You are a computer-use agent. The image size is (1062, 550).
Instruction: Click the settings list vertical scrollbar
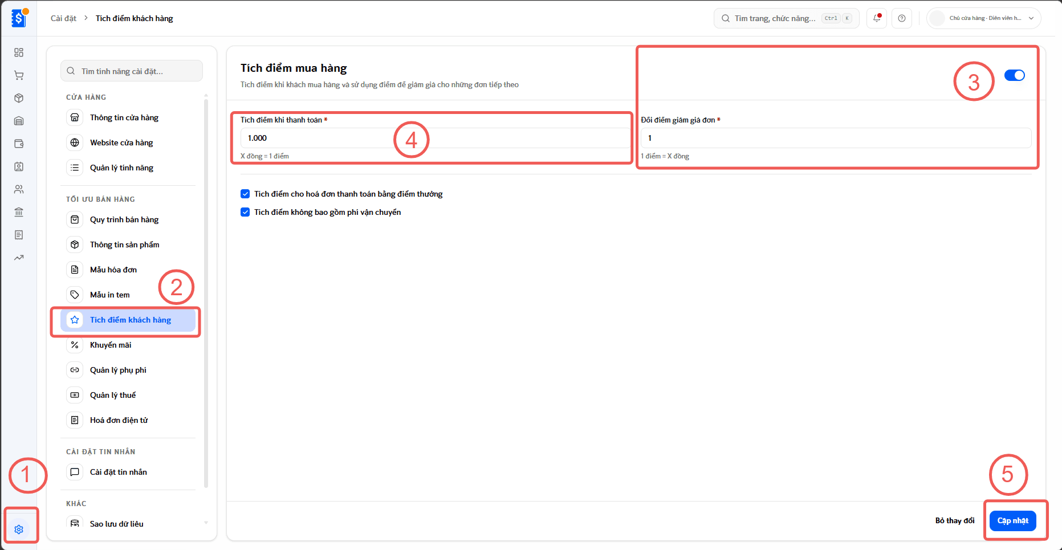click(206, 294)
